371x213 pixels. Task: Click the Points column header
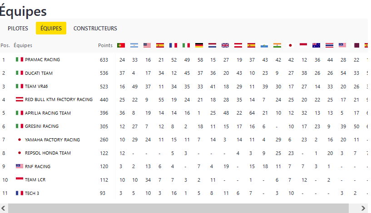pyautogui.click(x=105, y=45)
